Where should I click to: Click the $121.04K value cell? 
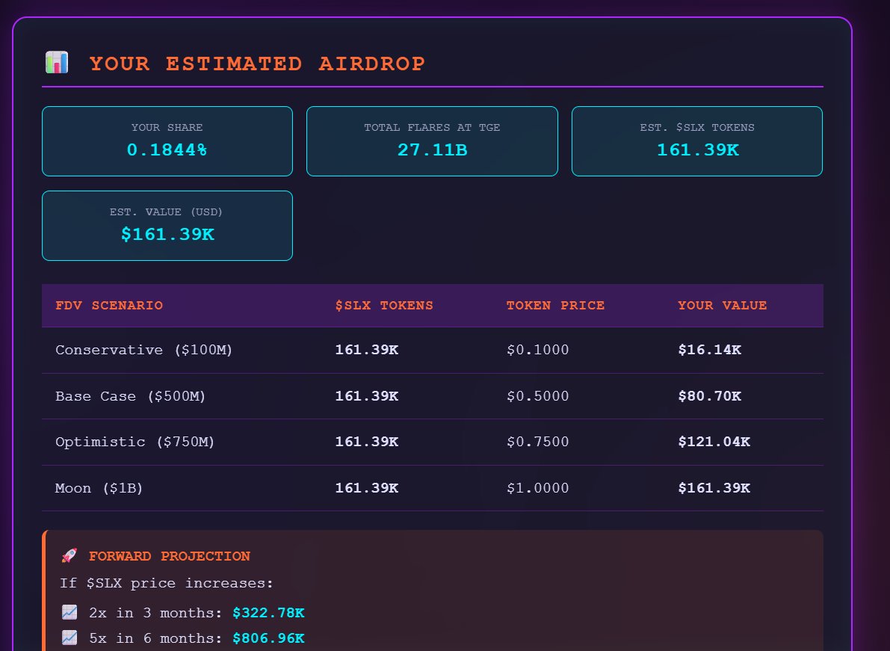coord(714,442)
